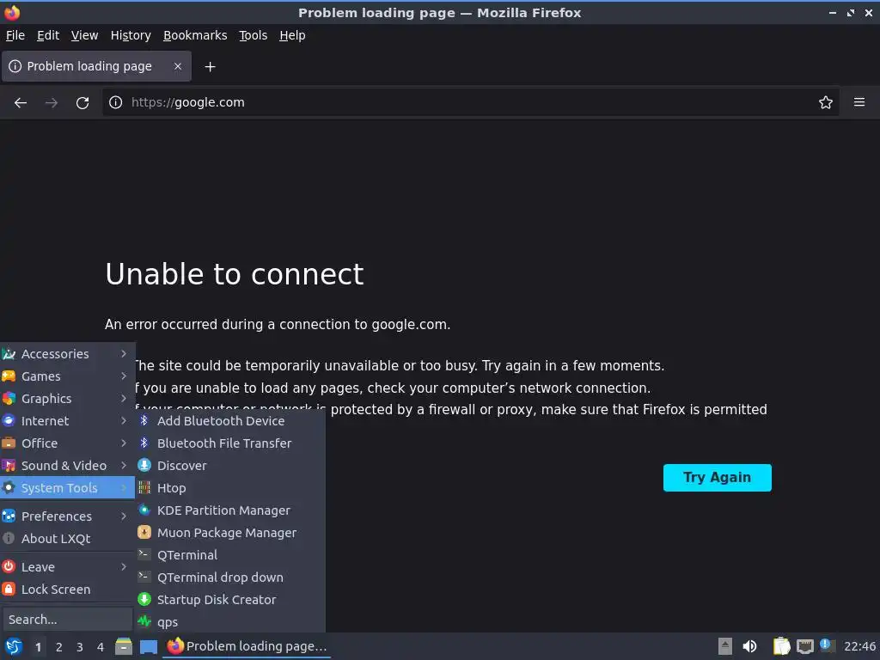Image resolution: width=880 pixels, height=660 pixels.
Task: Open the LXQt start menu button
Action: (14, 646)
